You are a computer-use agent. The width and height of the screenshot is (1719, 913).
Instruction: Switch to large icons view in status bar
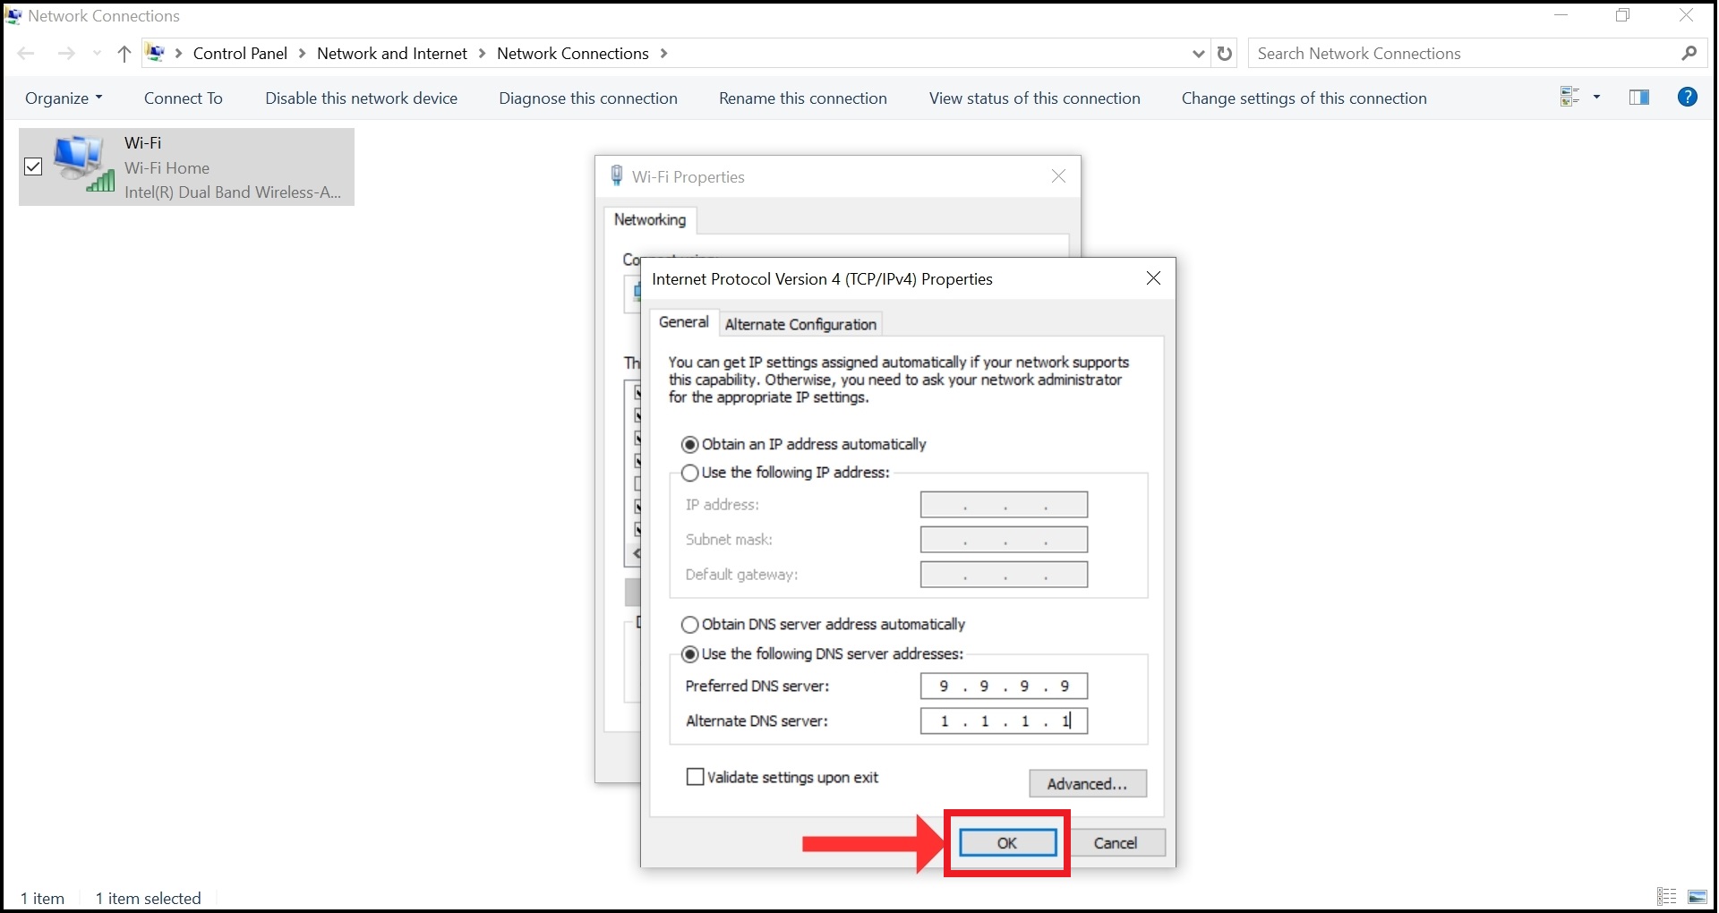[x=1697, y=897]
